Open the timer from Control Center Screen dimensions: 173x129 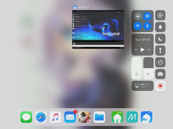[160, 62]
